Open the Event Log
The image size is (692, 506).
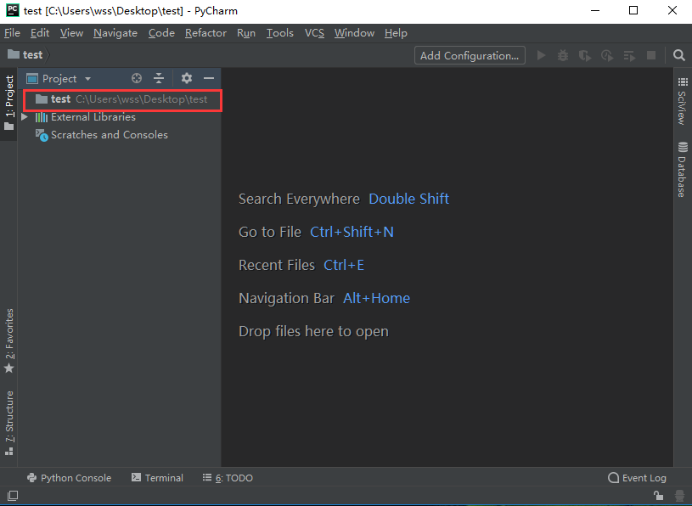coord(638,478)
